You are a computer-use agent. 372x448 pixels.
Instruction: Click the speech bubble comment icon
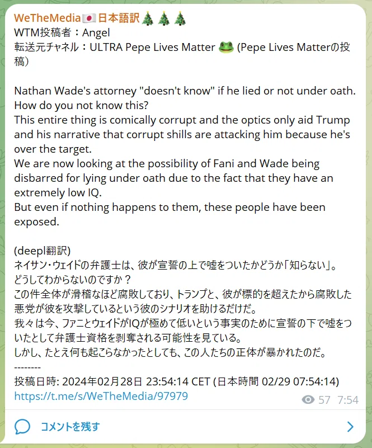click(22, 427)
